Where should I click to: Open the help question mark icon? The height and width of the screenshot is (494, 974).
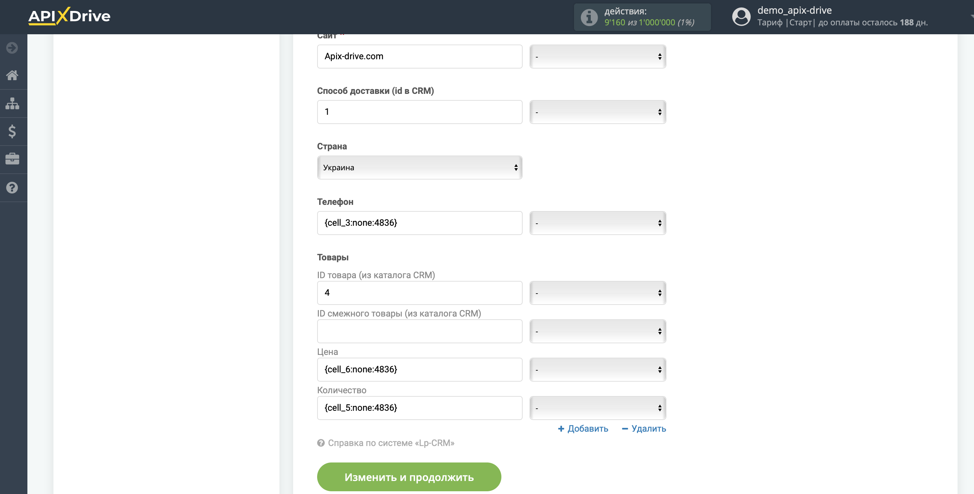pos(12,188)
